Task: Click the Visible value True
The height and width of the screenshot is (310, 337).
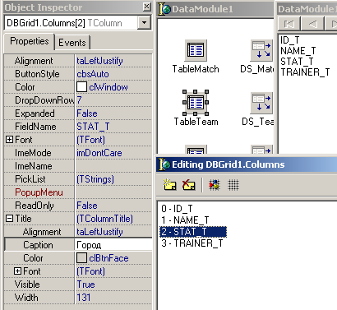Action: coord(85,285)
